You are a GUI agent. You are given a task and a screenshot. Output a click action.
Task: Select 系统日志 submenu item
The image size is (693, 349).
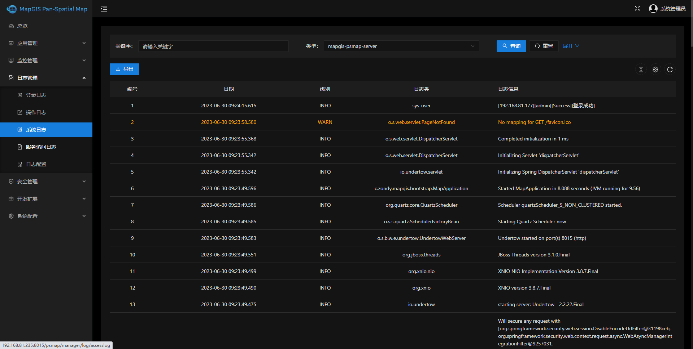tap(46, 130)
